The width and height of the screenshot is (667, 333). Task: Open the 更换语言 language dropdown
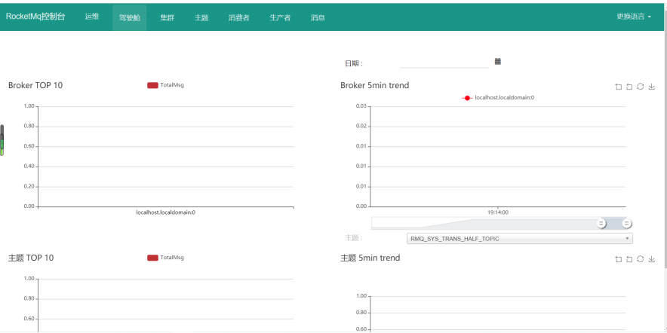(x=634, y=17)
